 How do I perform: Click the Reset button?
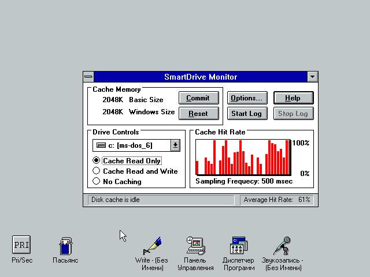coord(198,114)
